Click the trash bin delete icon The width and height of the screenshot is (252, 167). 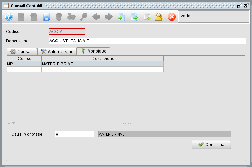[59, 17]
